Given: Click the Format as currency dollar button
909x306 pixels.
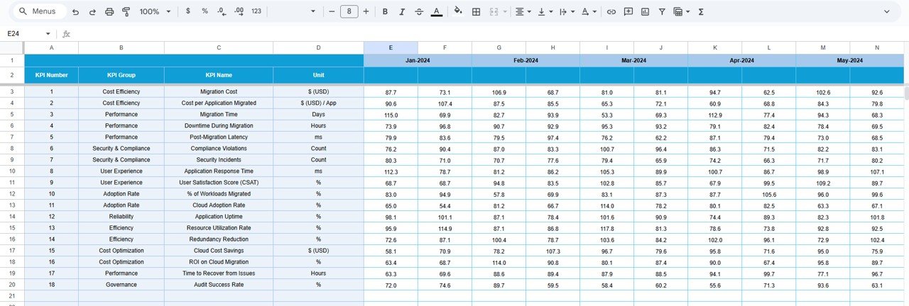Looking at the screenshot, I should coord(187,12).
